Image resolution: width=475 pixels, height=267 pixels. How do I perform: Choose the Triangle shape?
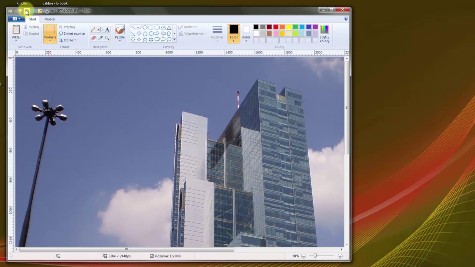[169, 27]
